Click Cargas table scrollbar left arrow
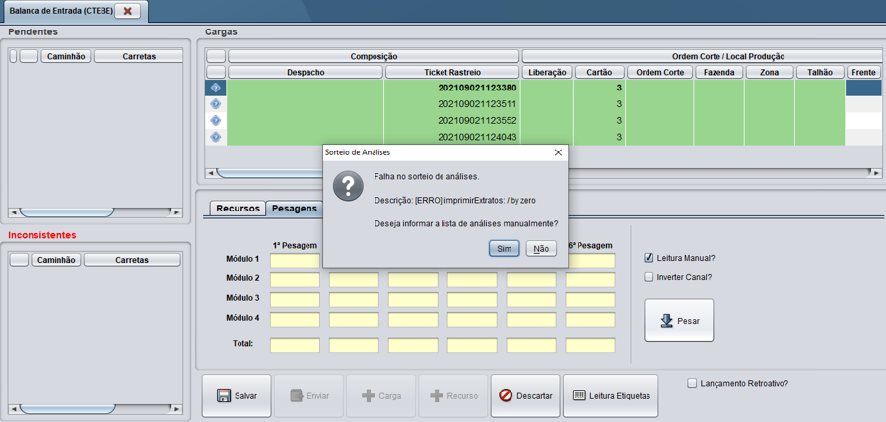Image resolution: width=886 pixels, height=422 pixels. pyautogui.click(x=211, y=173)
